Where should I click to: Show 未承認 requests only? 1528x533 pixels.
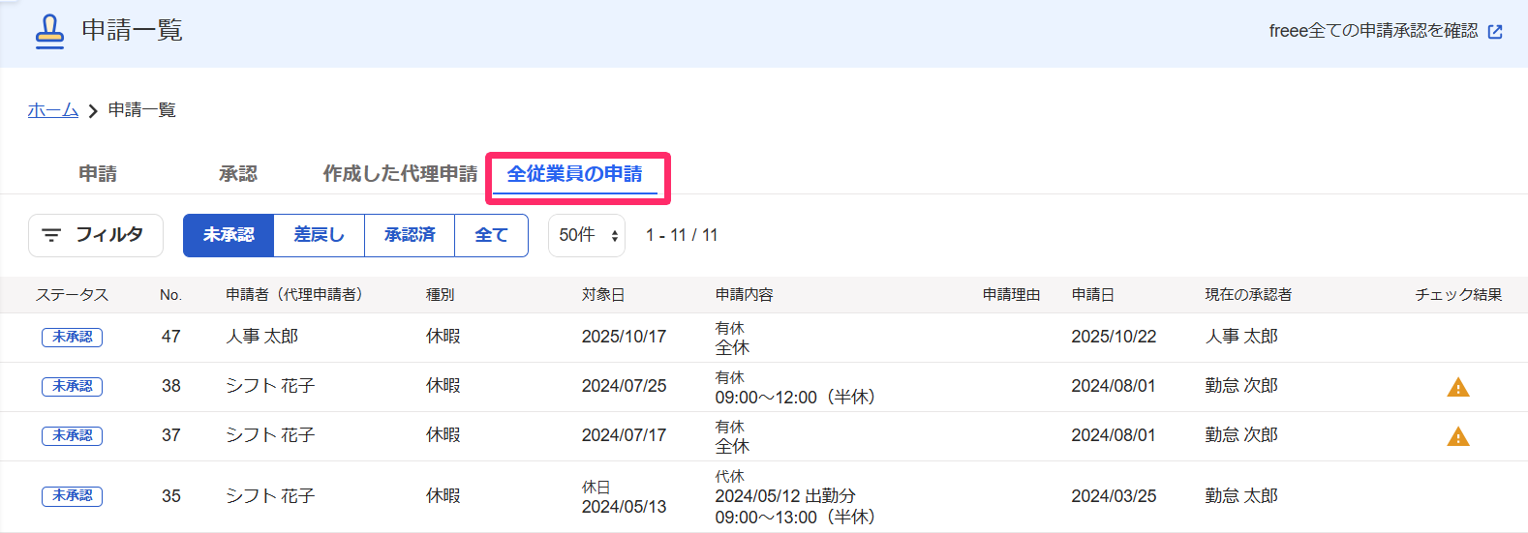[x=229, y=235]
